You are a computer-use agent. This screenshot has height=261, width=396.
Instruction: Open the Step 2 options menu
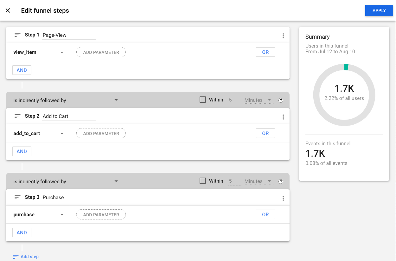[283, 117]
